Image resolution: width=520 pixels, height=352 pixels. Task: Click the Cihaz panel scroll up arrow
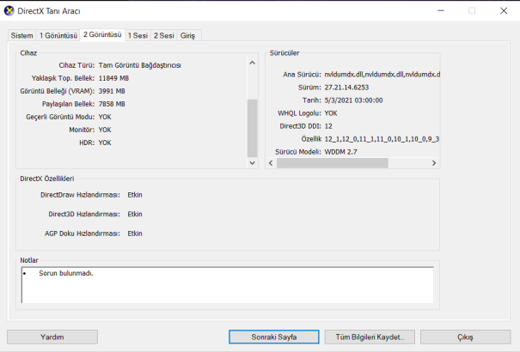[x=253, y=63]
